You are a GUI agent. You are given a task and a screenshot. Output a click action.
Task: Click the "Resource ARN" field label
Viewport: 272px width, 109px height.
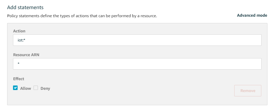26,55
